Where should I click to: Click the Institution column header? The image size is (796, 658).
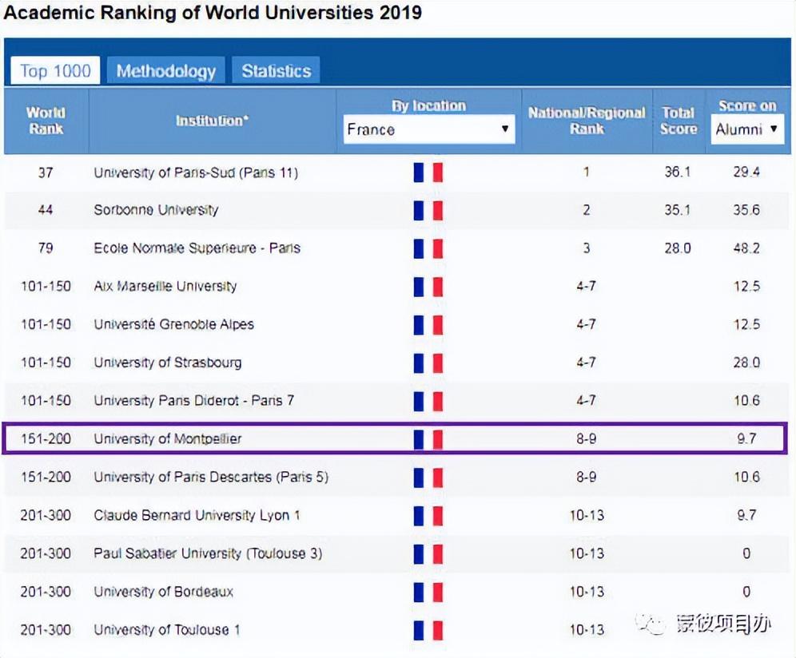point(213,121)
